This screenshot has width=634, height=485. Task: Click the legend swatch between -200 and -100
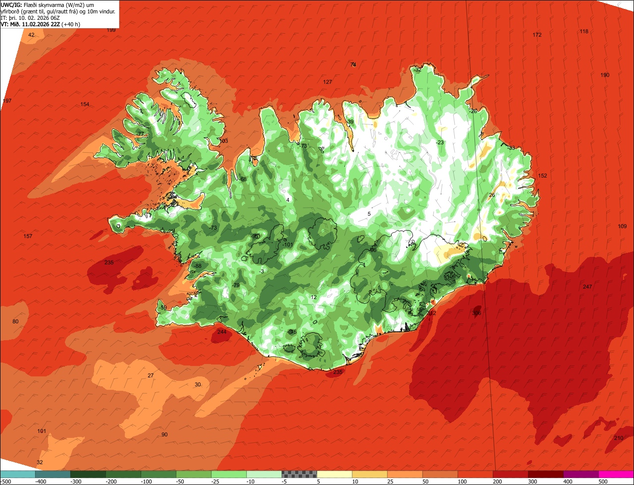123,474
